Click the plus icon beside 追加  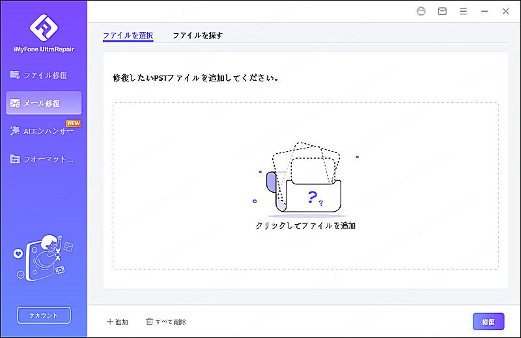(x=109, y=322)
